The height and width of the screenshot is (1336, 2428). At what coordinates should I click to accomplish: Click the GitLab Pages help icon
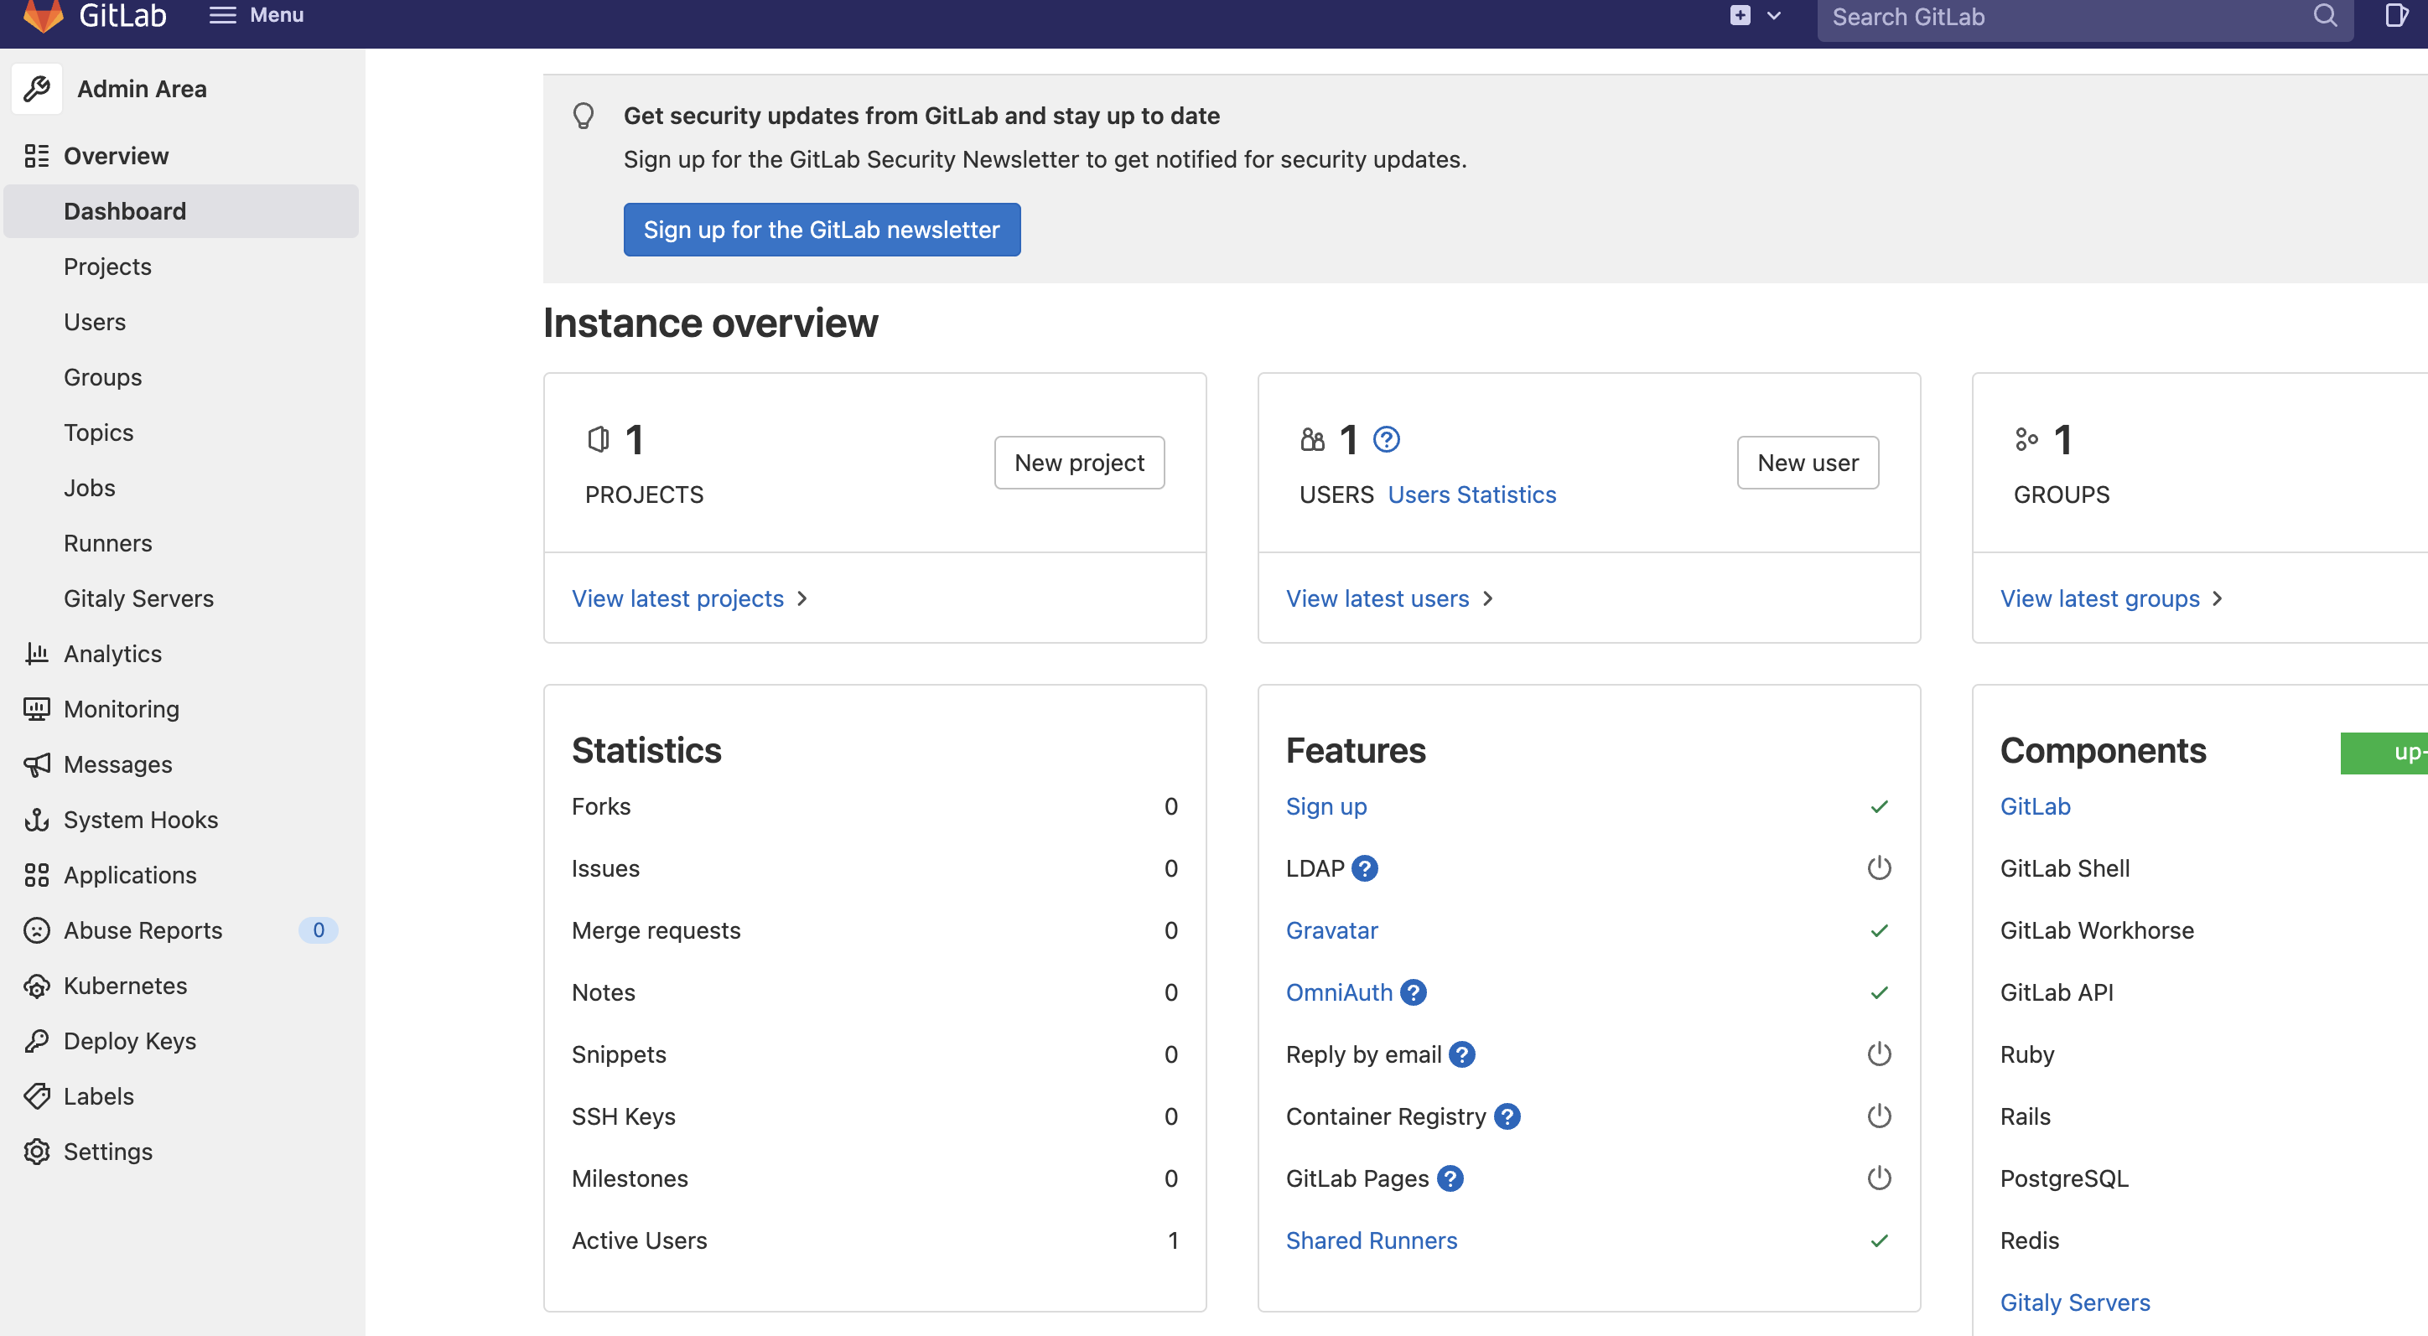tap(1450, 1178)
